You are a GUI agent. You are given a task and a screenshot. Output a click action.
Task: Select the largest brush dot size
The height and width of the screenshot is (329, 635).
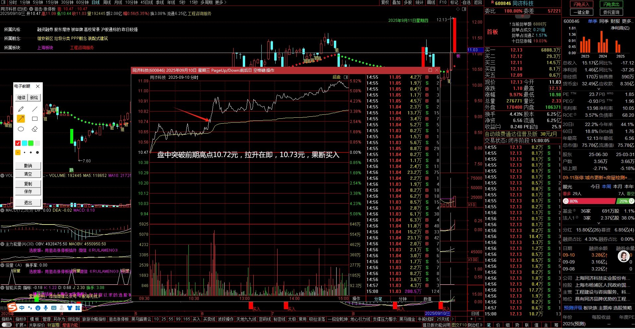pos(37,152)
